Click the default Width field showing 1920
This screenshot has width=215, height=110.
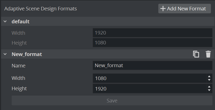[x=152, y=33]
